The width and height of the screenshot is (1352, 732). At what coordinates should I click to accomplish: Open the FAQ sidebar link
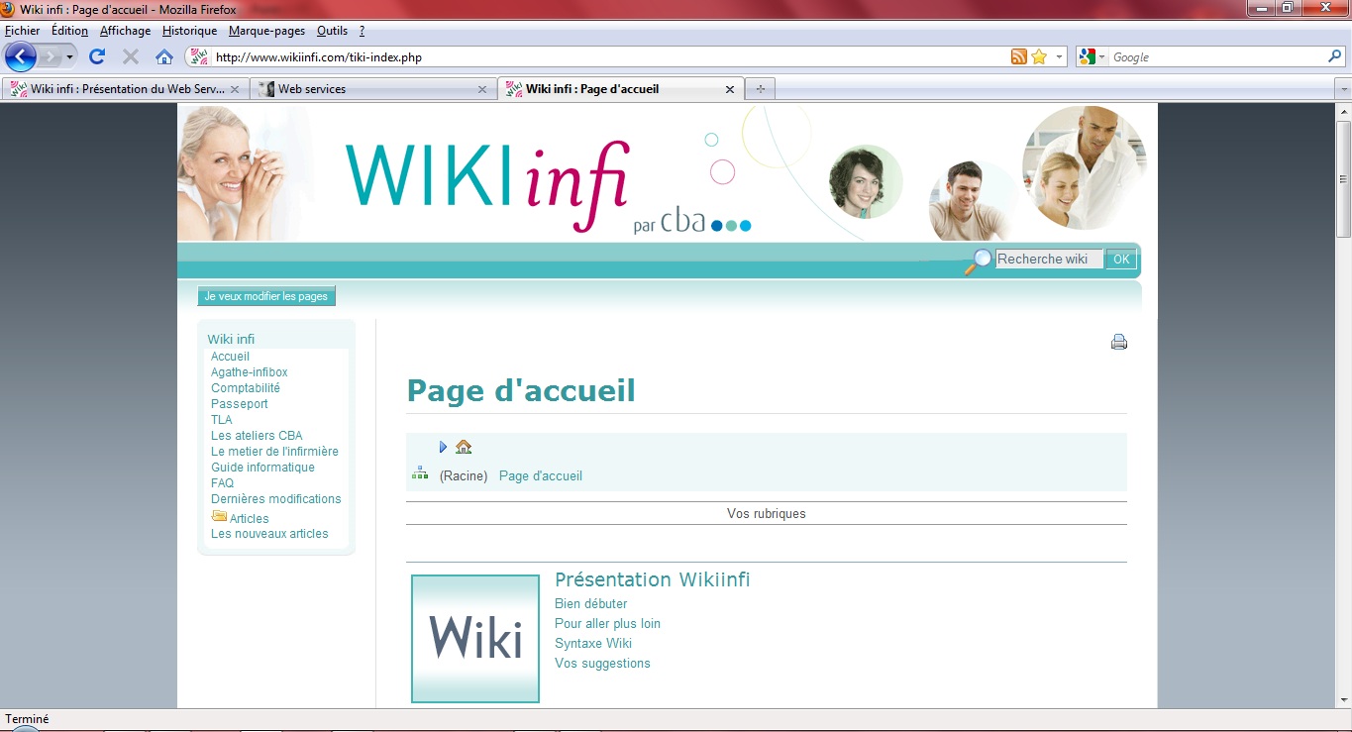point(222,483)
